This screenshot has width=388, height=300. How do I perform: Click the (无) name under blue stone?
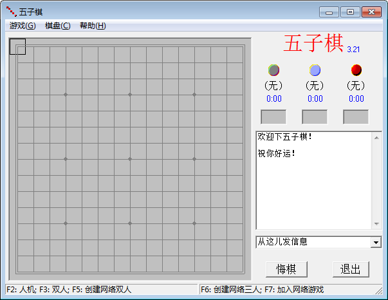click(315, 86)
